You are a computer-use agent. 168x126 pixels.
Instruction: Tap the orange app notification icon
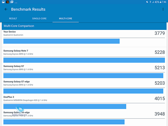click(x=8, y=2)
